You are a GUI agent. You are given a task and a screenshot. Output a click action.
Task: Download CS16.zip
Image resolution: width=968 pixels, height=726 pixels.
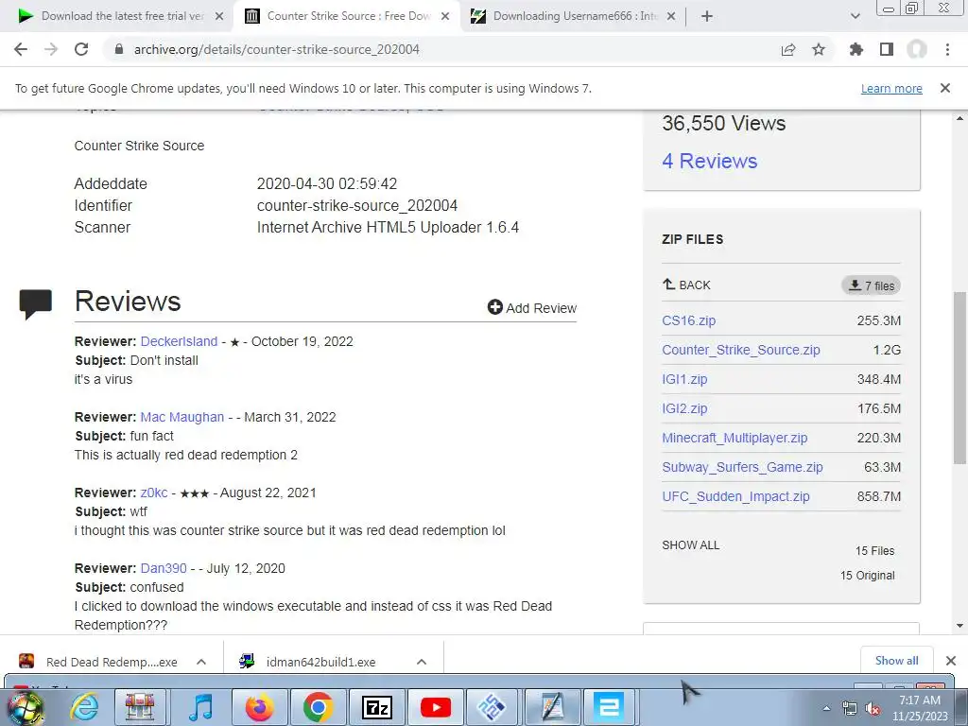pos(688,320)
